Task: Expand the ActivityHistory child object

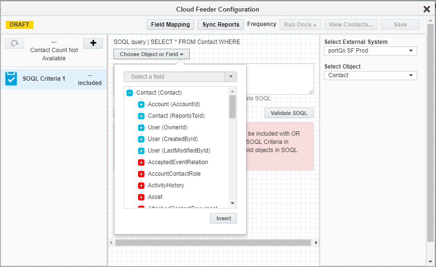Action: point(141,185)
